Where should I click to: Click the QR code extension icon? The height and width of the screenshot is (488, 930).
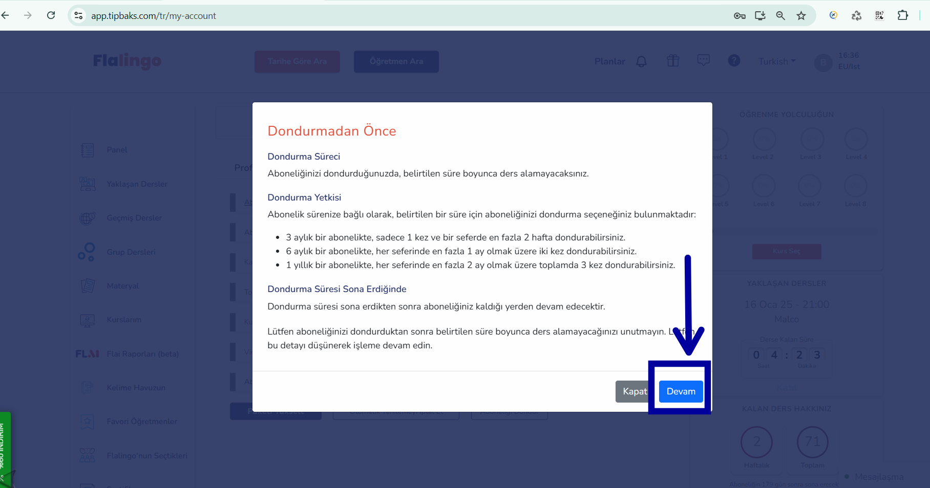(879, 15)
